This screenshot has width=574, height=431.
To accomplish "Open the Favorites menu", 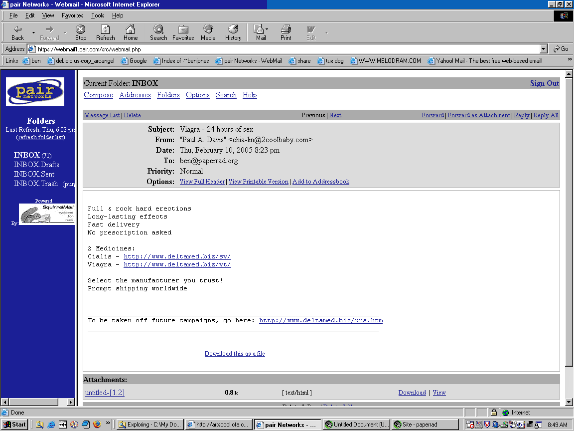I will tap(72, 15).
